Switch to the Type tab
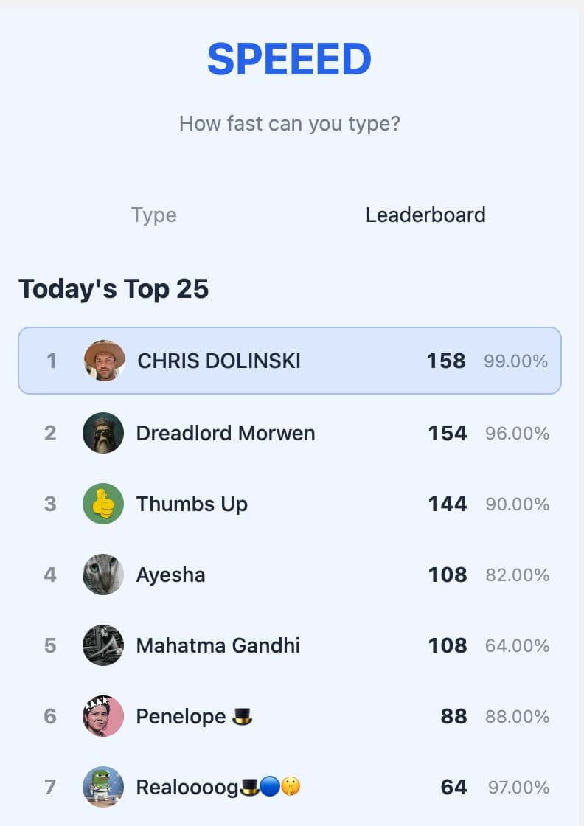The height and width of the screenshot is (826, 584). tap(154, 215)
